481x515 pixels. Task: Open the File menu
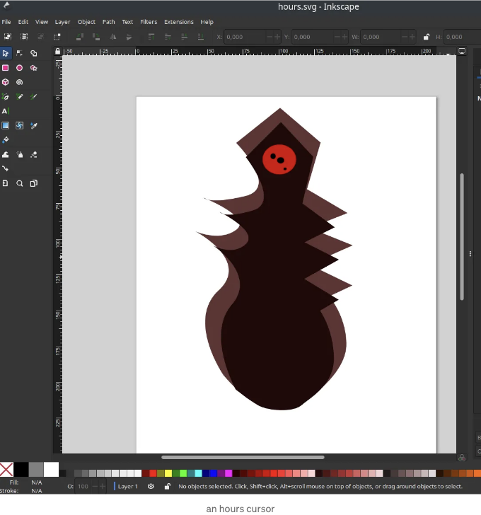pos(6,22)
